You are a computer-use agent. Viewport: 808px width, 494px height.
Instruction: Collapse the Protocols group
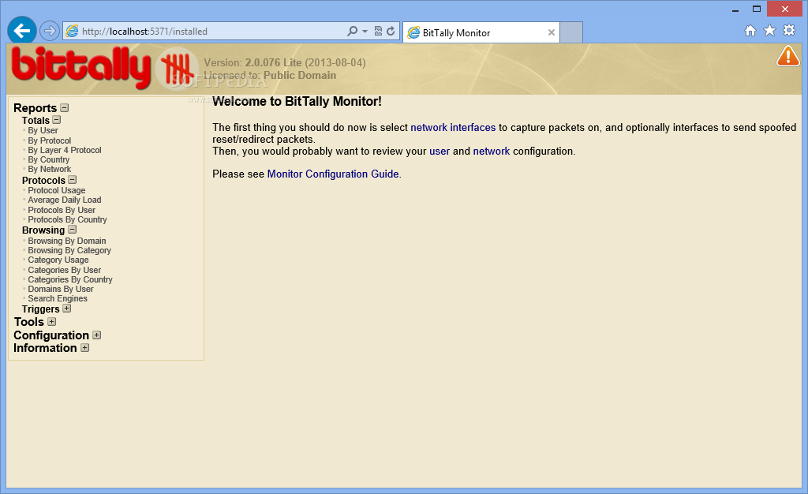point(72,180)
